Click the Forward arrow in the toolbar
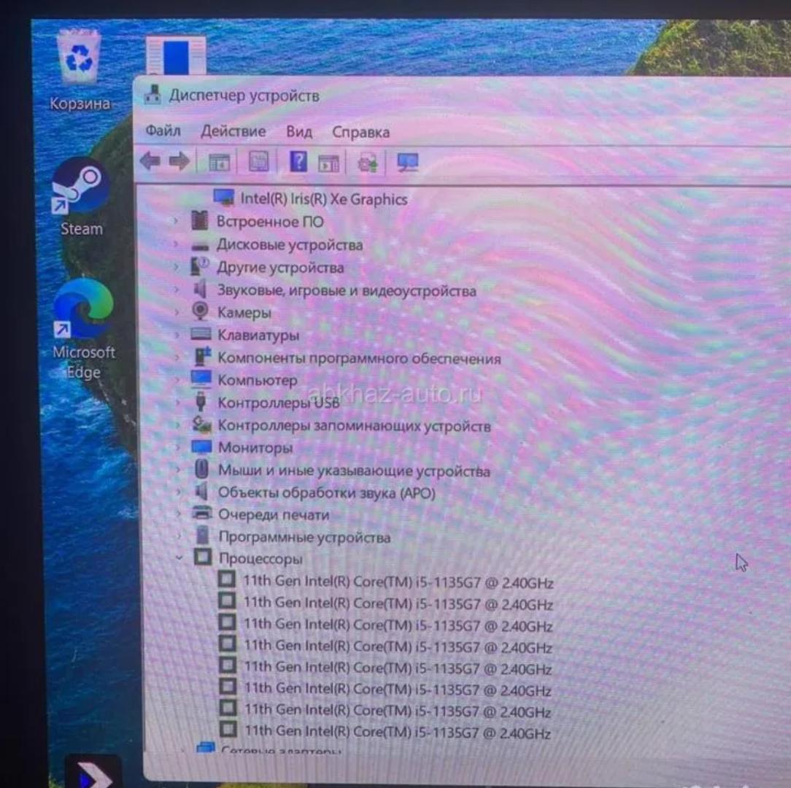The height and width of the screenshot is (788, 791). click(x=179, y=161)
